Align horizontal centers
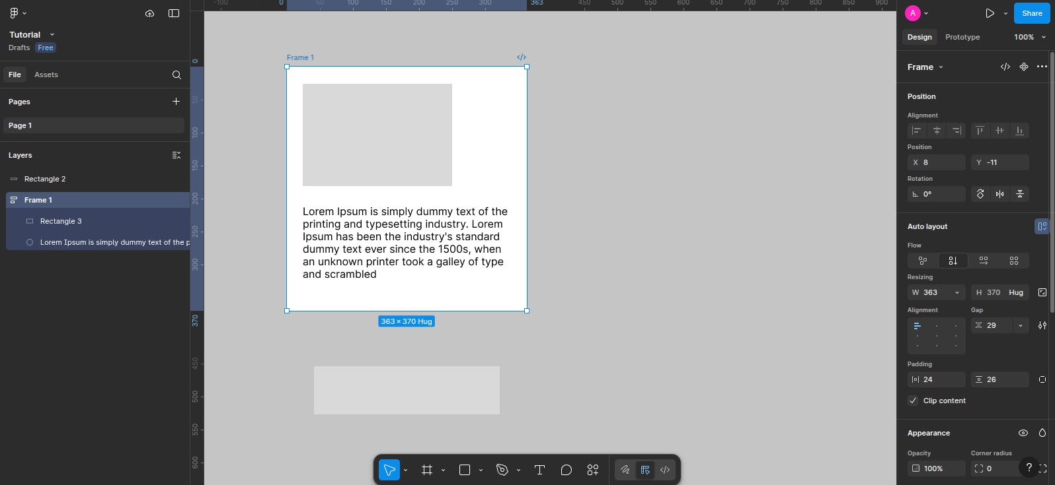This screenshot has width=1055, height=485. coord(937,131)
